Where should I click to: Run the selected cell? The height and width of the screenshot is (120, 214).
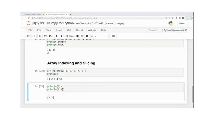click(x=70, y=36)
